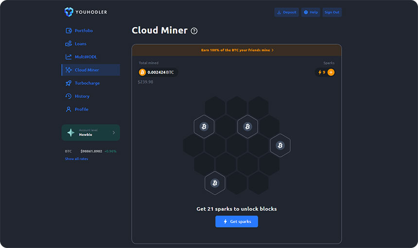Click the Cloud Miner page heading
418x248 pixels.
coord(159,31)
